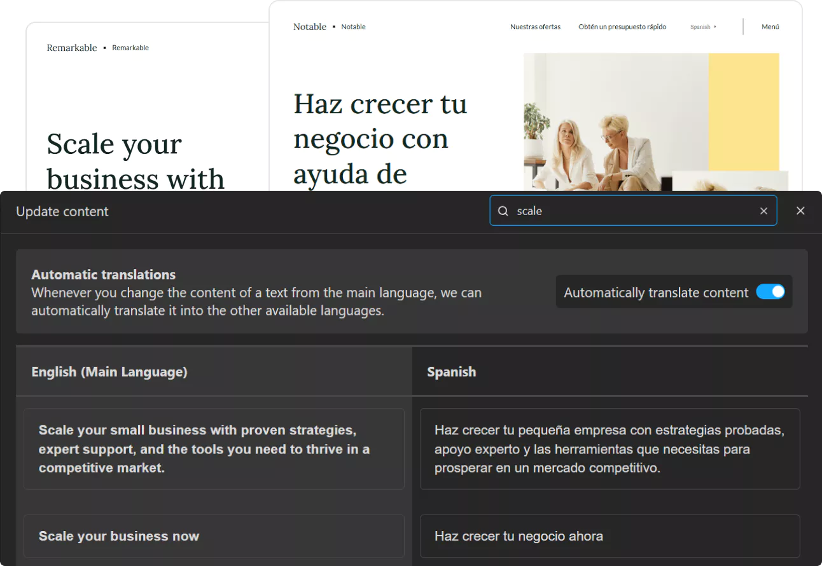Select the Spanish column header

click(452, 371)
